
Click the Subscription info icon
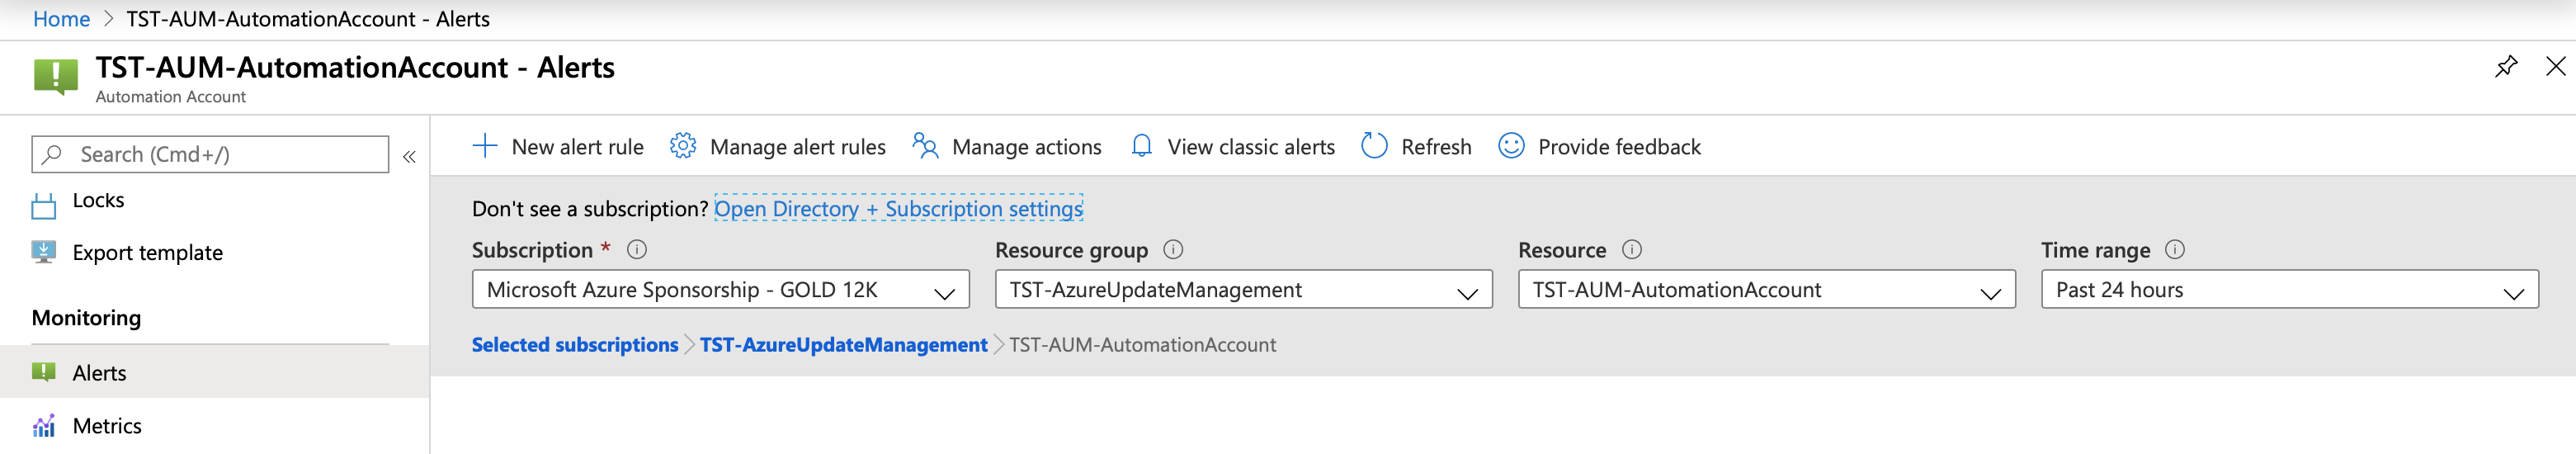pyautogui.click(x=637, y=250)
